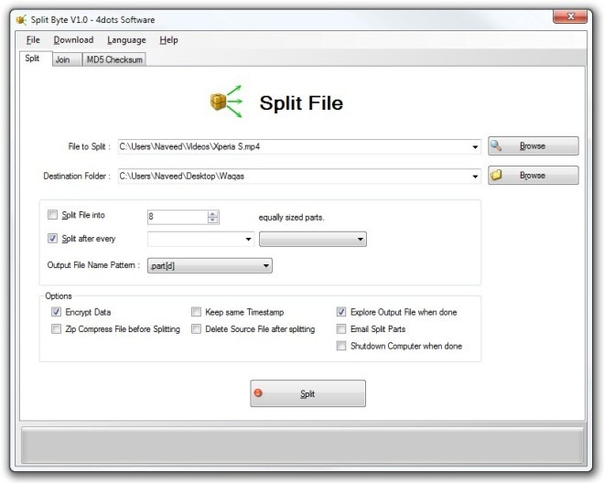Click the 'File to Split :' label

[90, 146]
